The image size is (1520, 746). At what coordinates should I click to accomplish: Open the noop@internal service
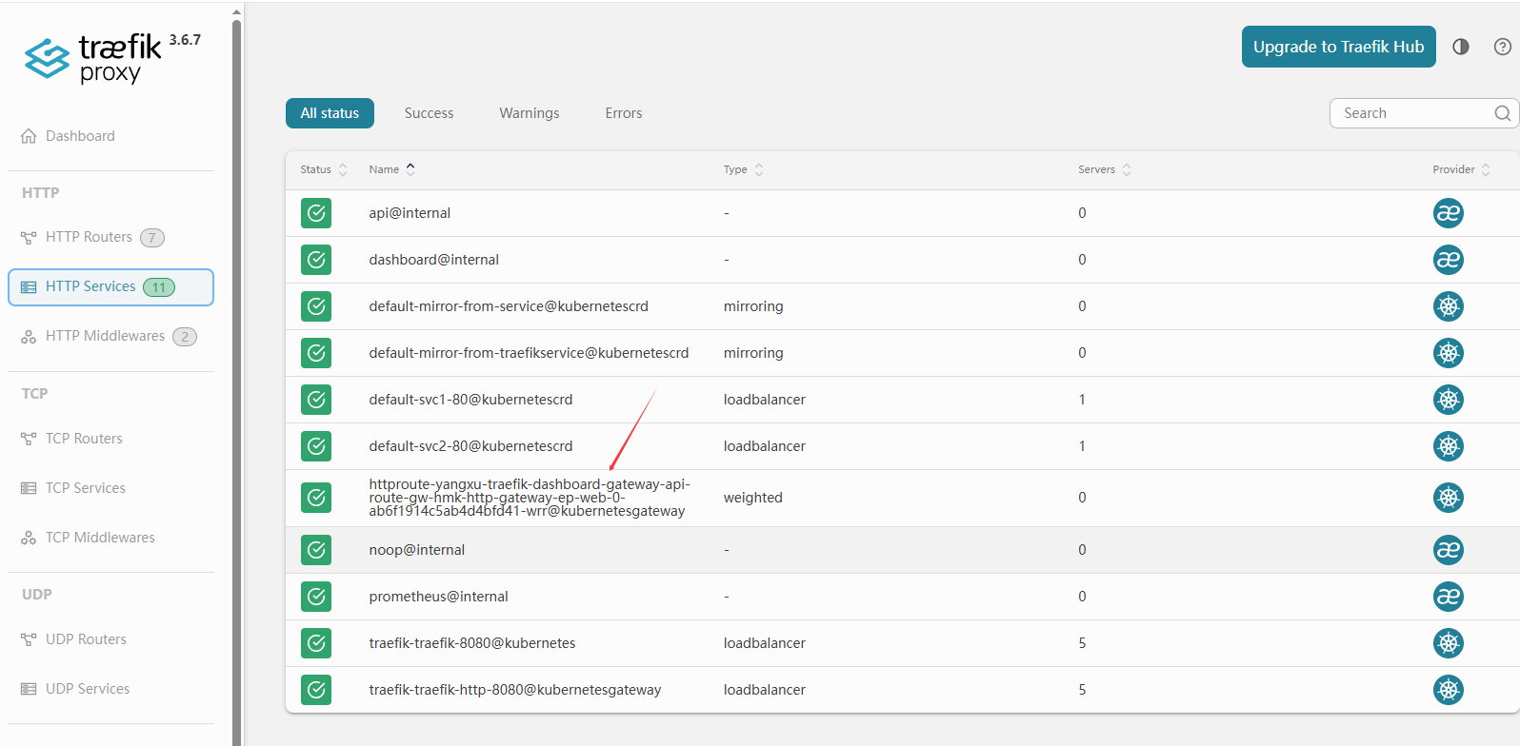click(x=902, y=550)
